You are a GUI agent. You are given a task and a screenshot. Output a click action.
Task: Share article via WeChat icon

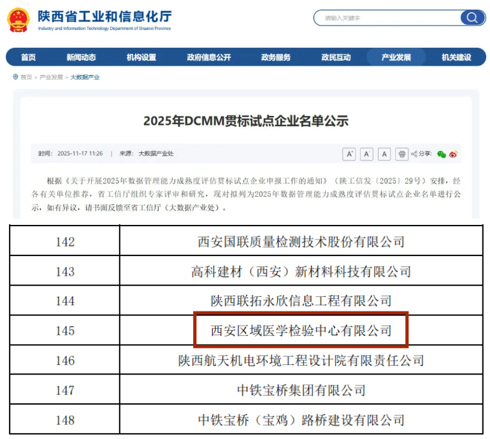[441, 154]
